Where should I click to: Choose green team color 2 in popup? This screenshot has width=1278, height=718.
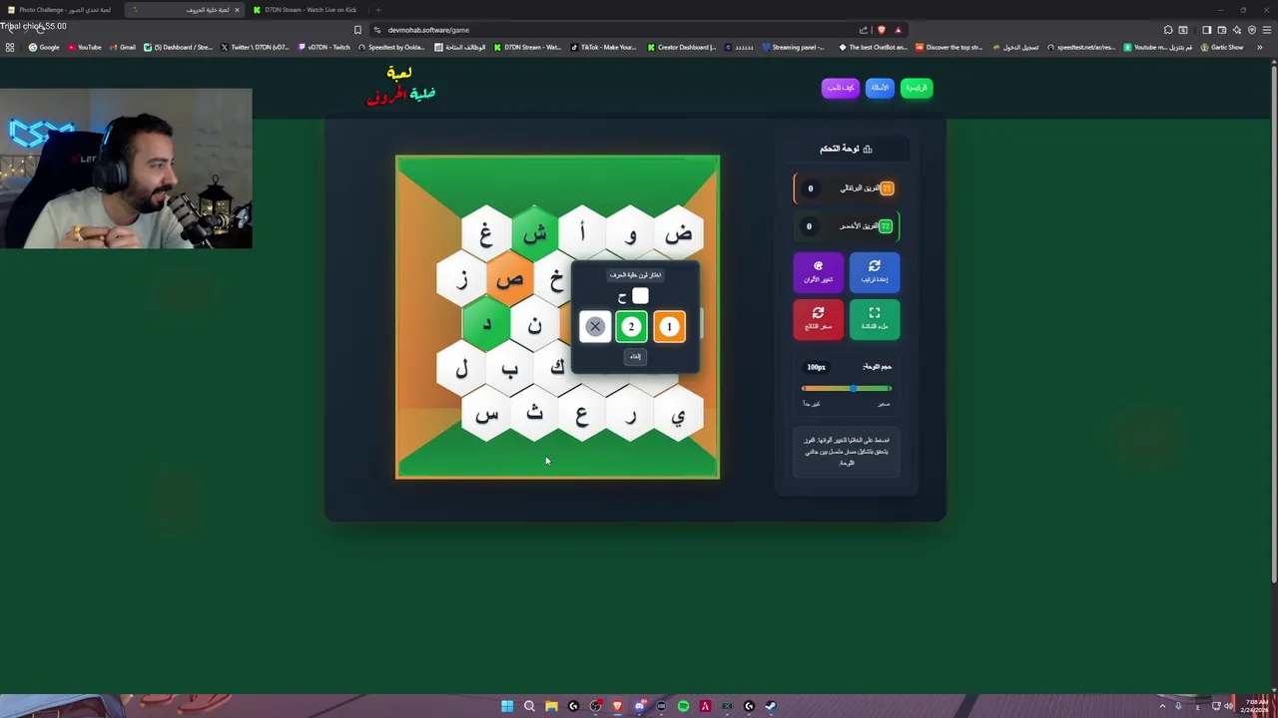point(631,326)
